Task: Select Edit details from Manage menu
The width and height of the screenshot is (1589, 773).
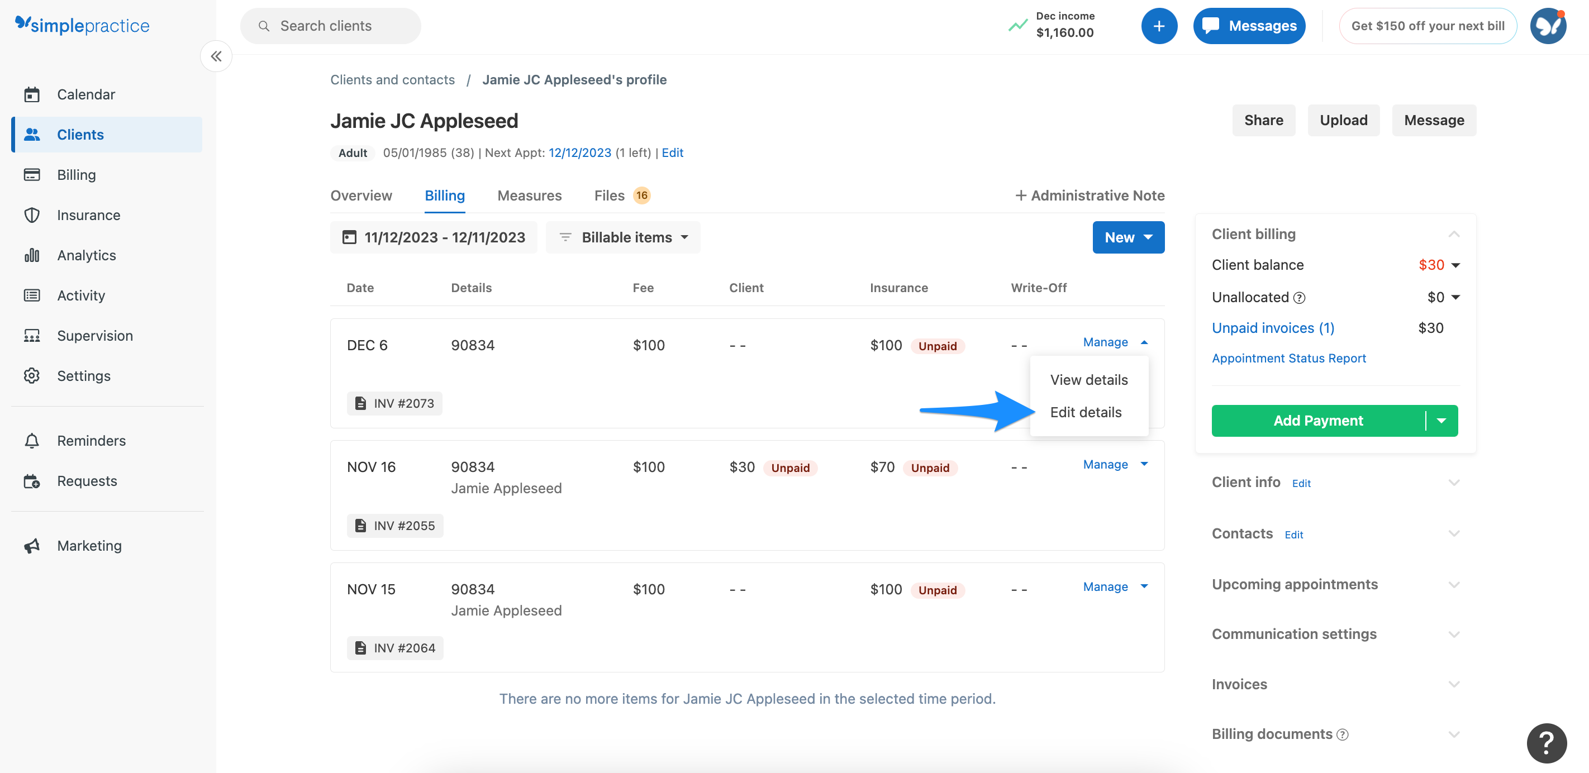Action: point(1086,412)
